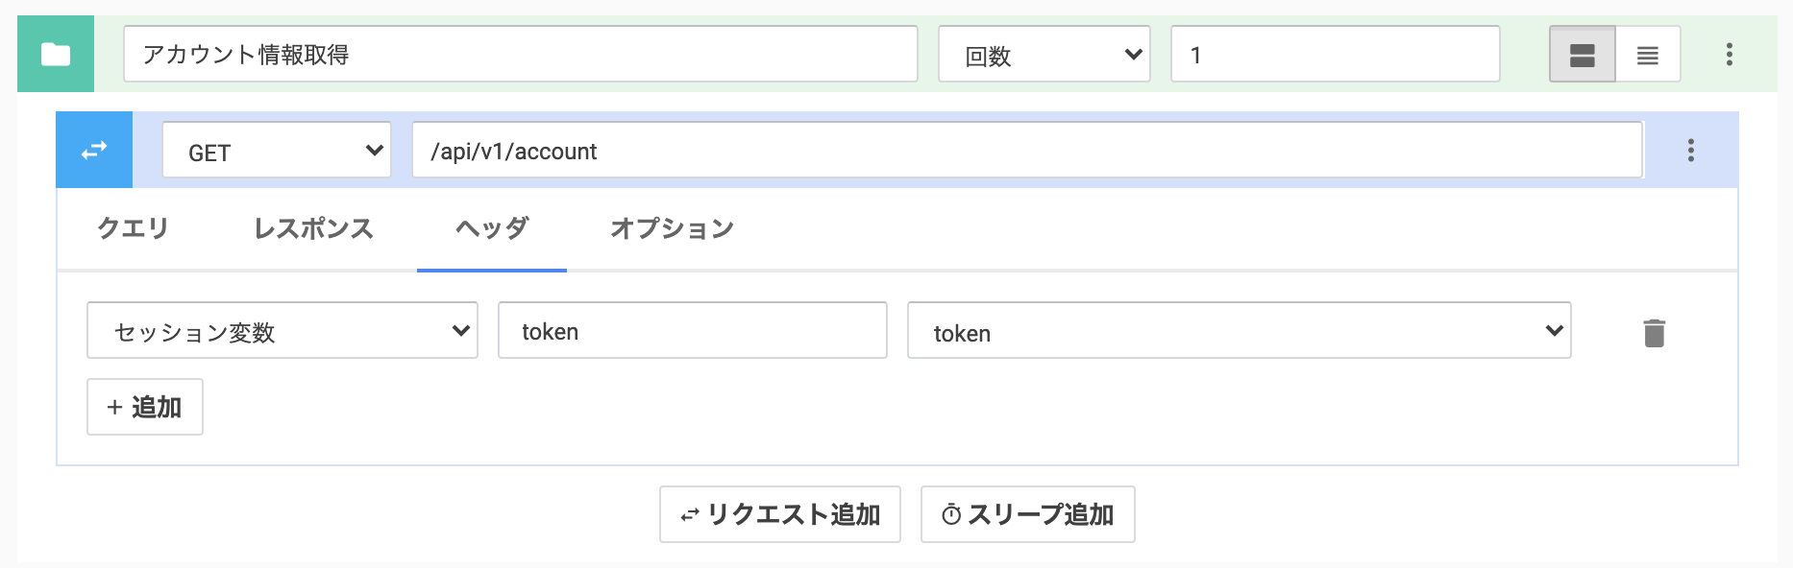This screenshot has width=1793, height=568.
Task: Delete the token header row
Action: pos(1654,333)
